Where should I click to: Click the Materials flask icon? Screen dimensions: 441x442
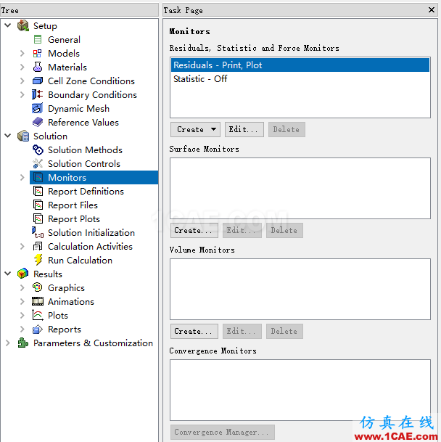38,67
